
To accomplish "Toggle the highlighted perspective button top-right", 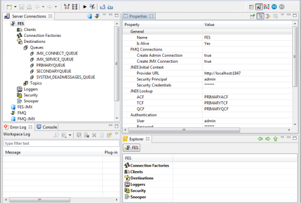I will 259,7.
